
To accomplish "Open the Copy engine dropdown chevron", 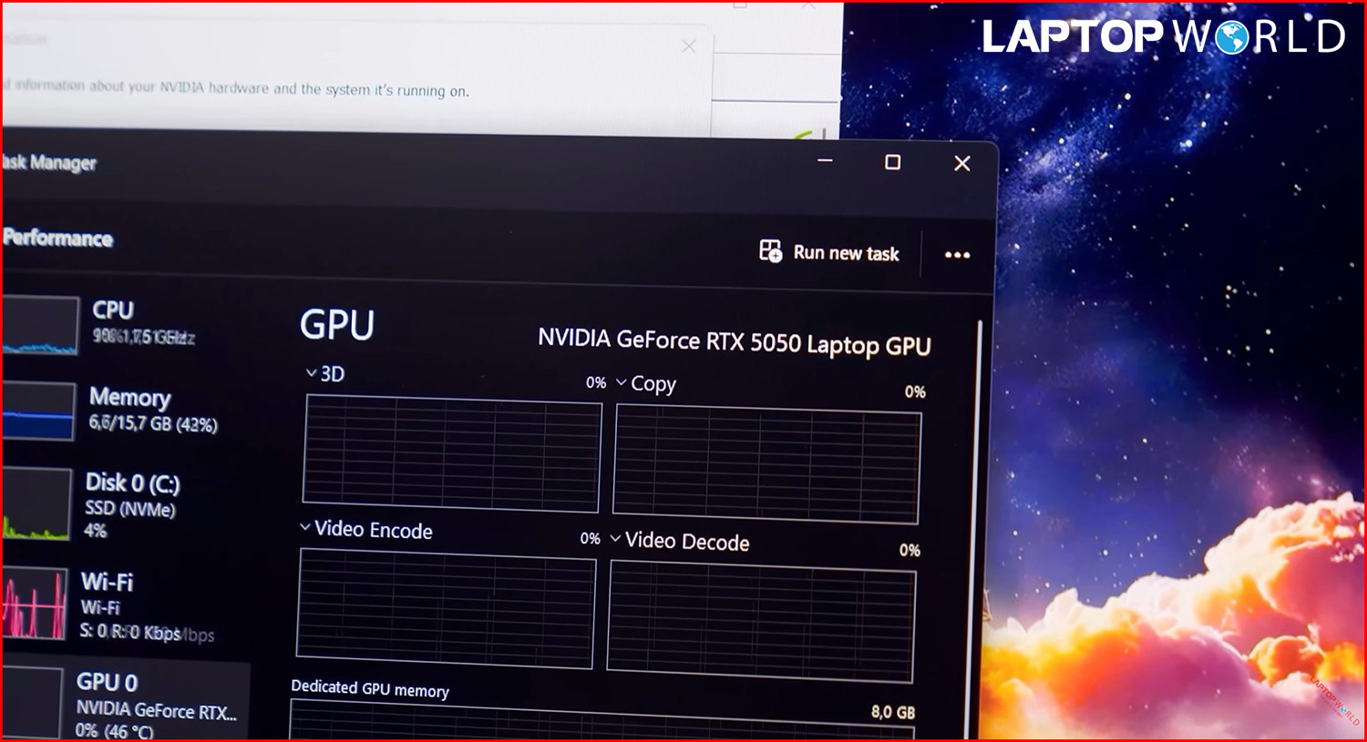I will (622, 382).
